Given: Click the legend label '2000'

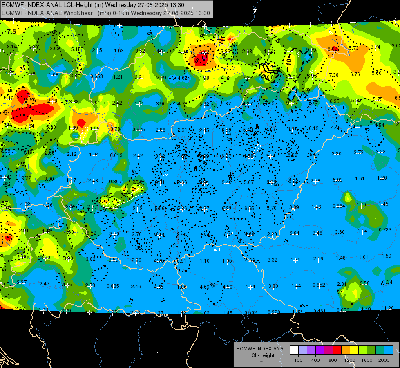Looking at the screenshot, I should (384, 360).
